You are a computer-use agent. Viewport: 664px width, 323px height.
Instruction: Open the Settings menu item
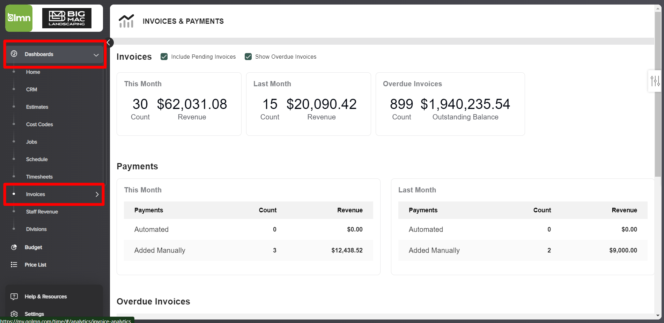click(x=34, y=314)
